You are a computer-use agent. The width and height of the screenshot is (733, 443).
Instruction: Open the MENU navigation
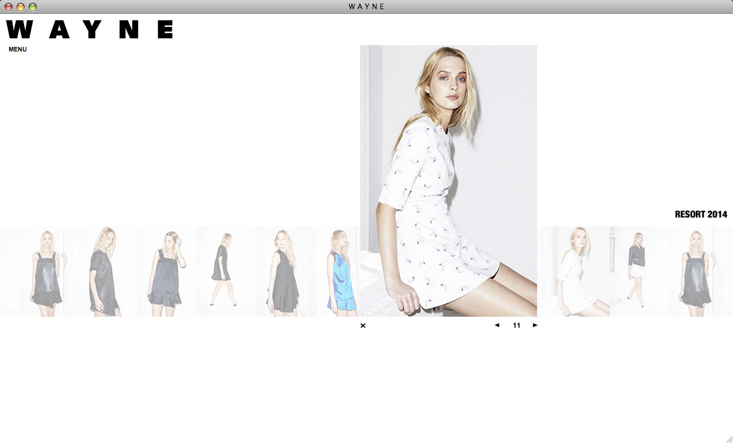coord(18,49)
